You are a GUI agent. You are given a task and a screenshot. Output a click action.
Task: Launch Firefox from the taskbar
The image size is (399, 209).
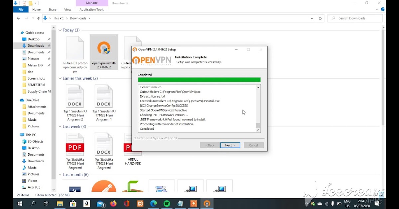tap(113, 204)
